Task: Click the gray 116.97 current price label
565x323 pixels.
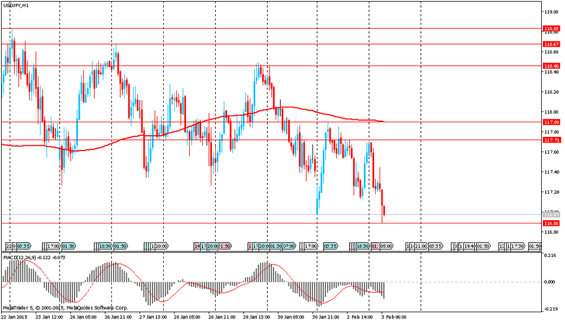Action: [551, 215]
